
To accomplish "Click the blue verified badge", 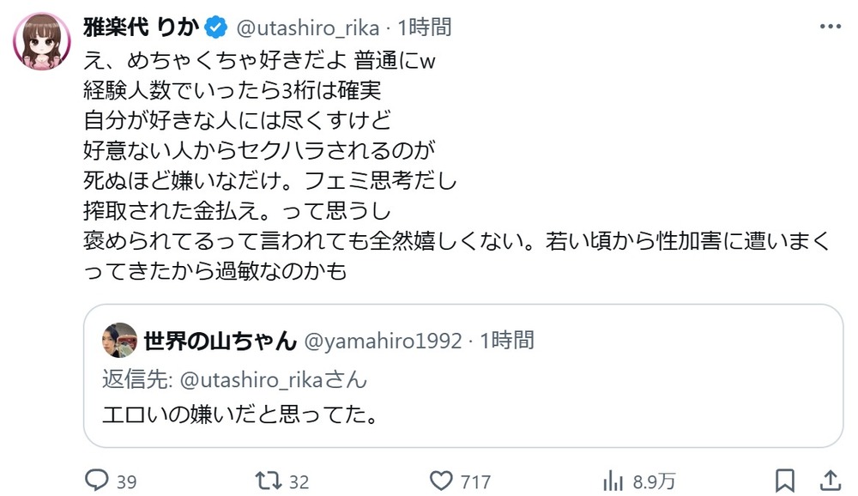I will click(x=216, y=27).
